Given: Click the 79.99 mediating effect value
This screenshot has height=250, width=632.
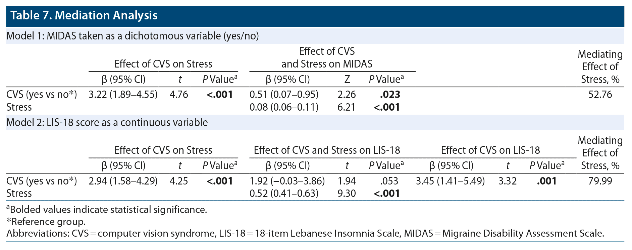Looking at the screenshot, I should (600, 181).
